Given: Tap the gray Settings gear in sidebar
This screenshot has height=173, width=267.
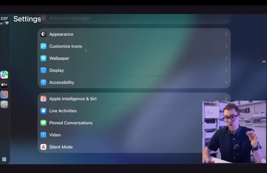Looking at the screenshot, I should pos(4,105).
